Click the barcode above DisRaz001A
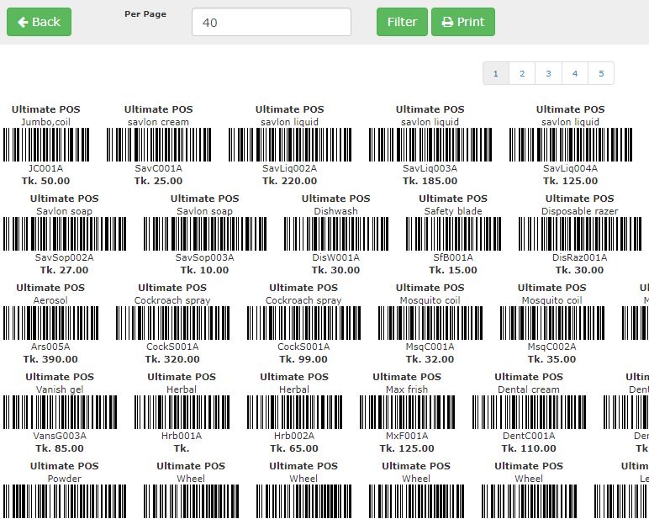This screenshot has width=649, height=519. [580, 234]
